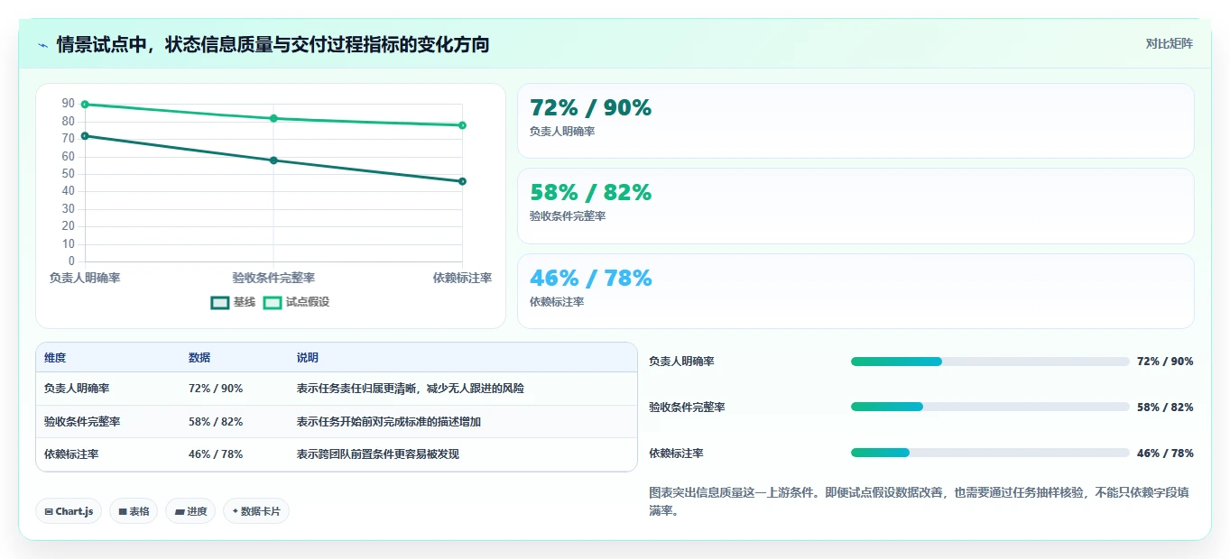Image resolution: width=1230 pixels, height=559 pixels.
Task: Select the 验收条件完整率 table cell
Action: click(x=82, y=421)
